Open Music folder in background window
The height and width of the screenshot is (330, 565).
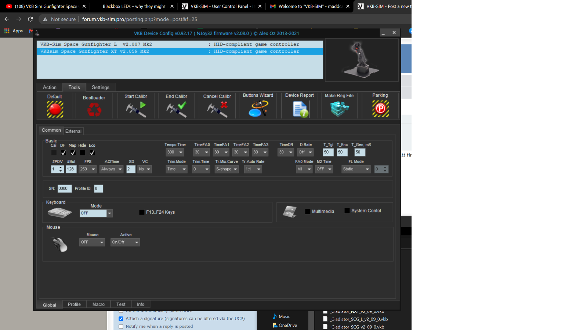click(x=282, y=316)
